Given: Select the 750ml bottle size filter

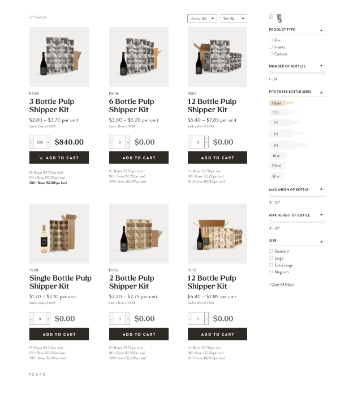Looking at the screenshot, I should click(x=281, y=103).
